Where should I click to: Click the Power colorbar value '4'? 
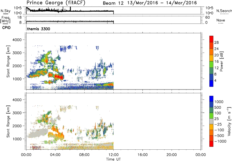(215, 80)
